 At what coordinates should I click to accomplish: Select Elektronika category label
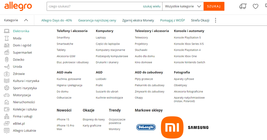21,31
